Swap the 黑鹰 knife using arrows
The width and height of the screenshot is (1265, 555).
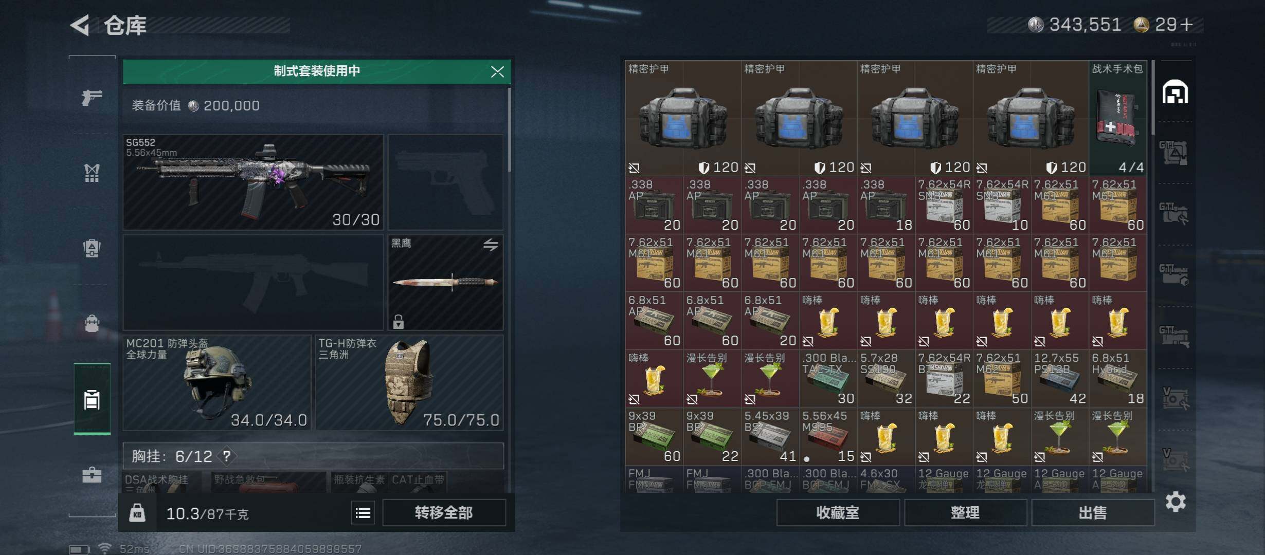point(491,245)
